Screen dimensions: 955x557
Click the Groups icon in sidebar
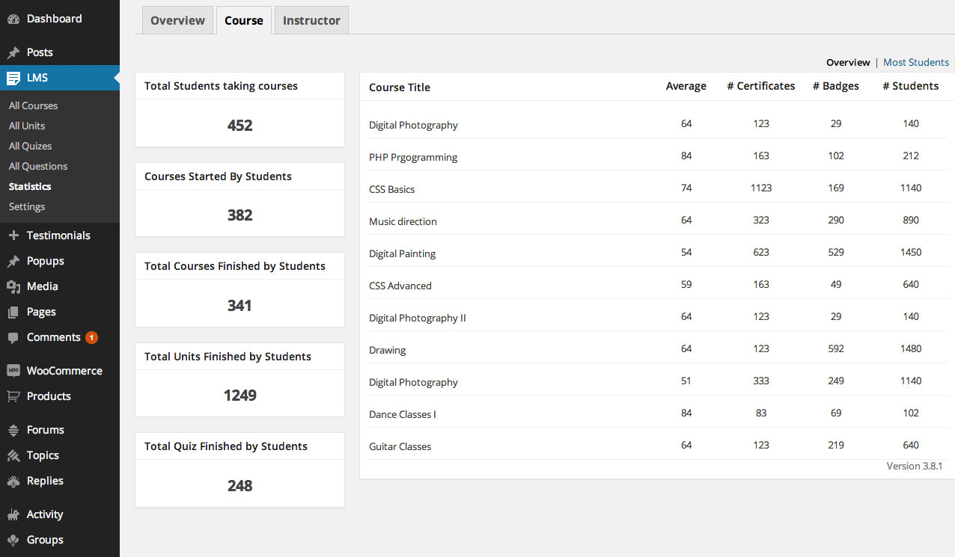pos(13,540)
